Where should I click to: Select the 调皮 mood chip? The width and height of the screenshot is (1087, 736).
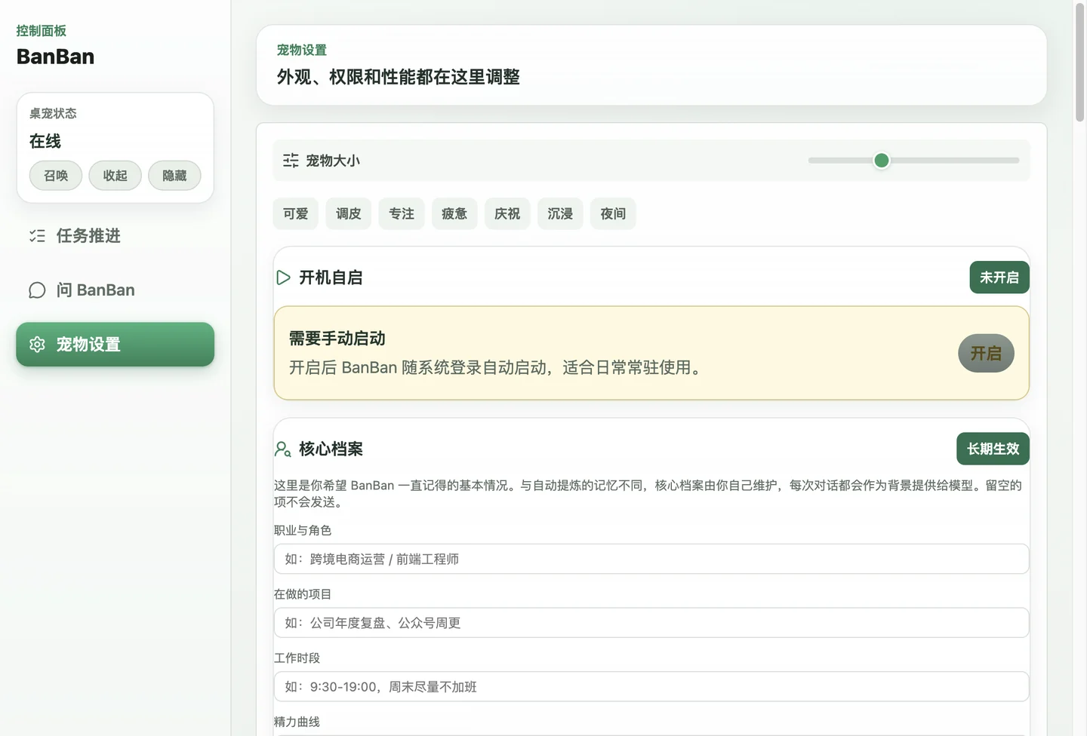point(349,214)
